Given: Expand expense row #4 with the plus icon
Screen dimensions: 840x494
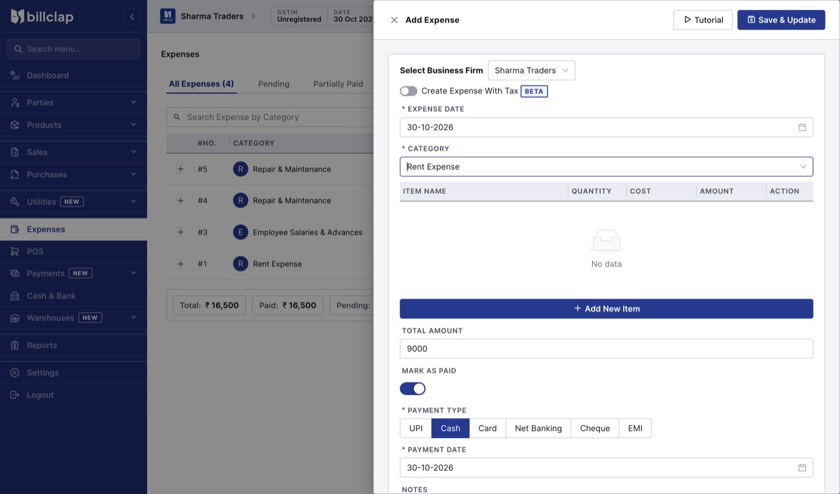Looking at the screenshot, I should pos(181,200).
